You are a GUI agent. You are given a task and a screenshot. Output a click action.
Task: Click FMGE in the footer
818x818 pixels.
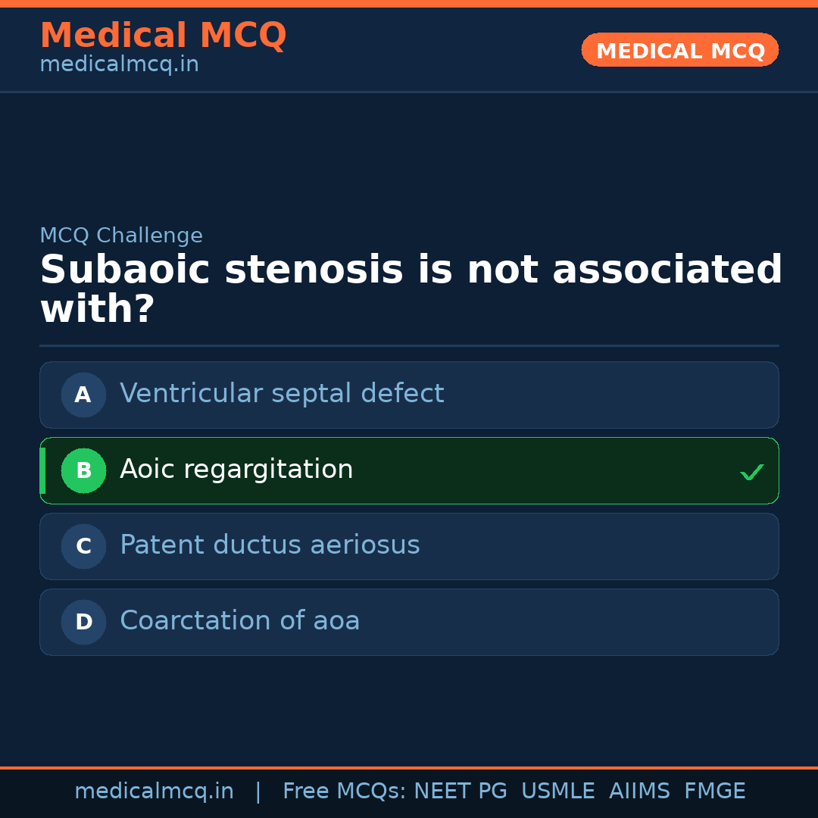(714, 791)
